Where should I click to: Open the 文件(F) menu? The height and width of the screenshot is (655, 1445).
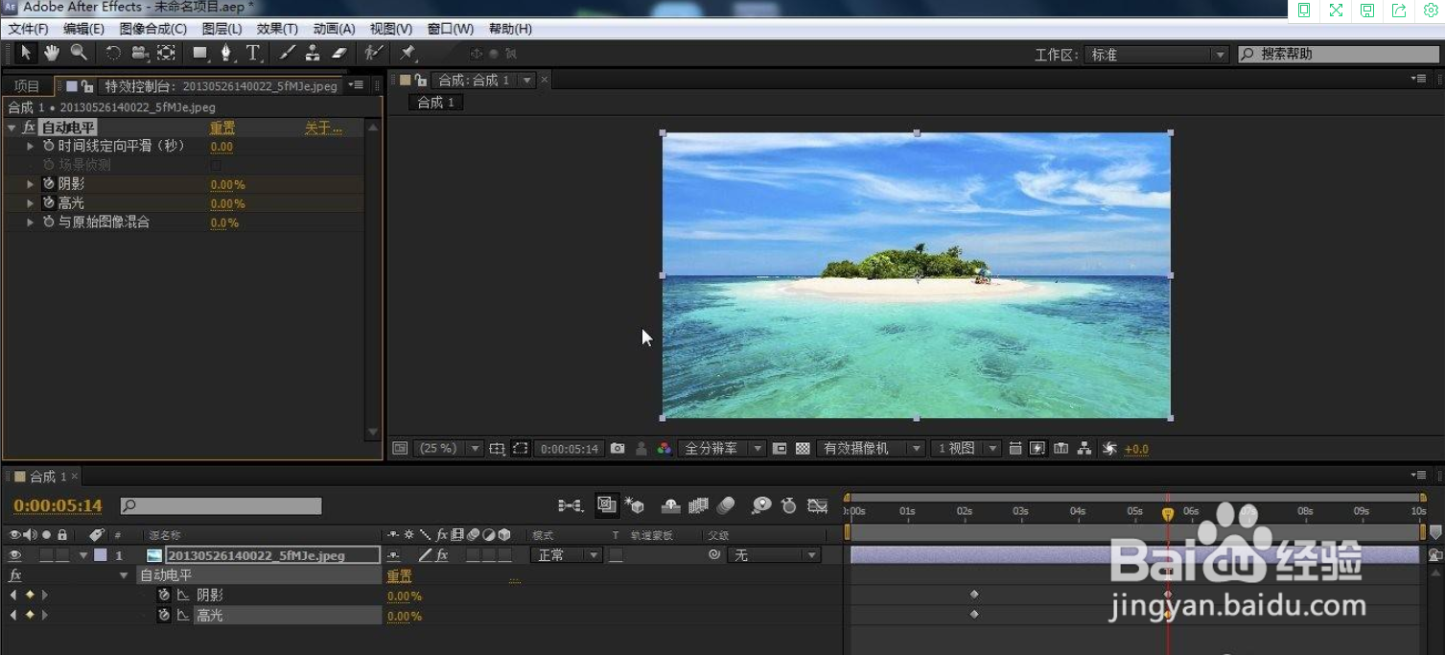point(28,30)
